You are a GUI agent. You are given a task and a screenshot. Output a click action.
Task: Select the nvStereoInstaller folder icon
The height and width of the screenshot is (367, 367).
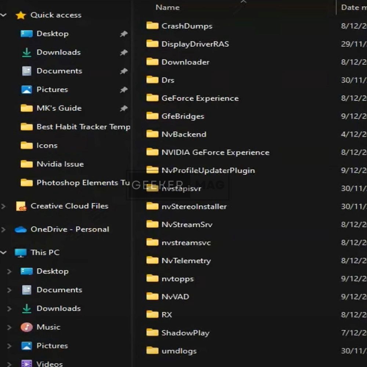[x=152, y=206]
